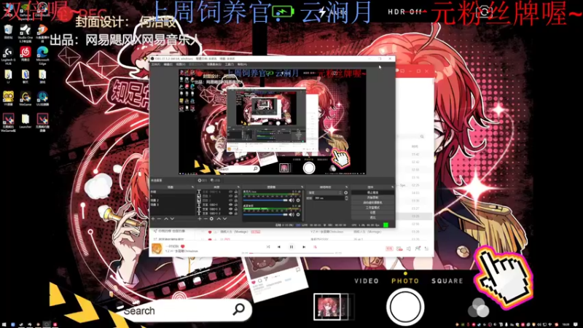
Task: Click the now-playing album cover thumbnail
Action: (x=157, y=249)
